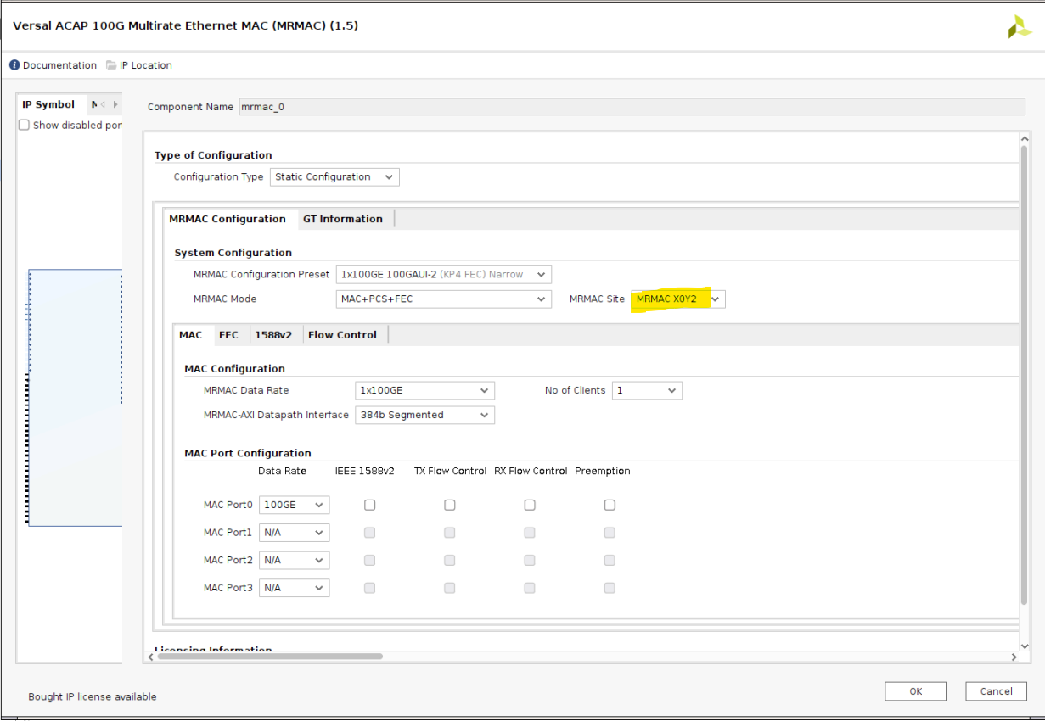Enable TX Flow Control for MAC Port0
Image resolution: width=1045 pixels, height=721 pixels.
[x=449, y=505]
